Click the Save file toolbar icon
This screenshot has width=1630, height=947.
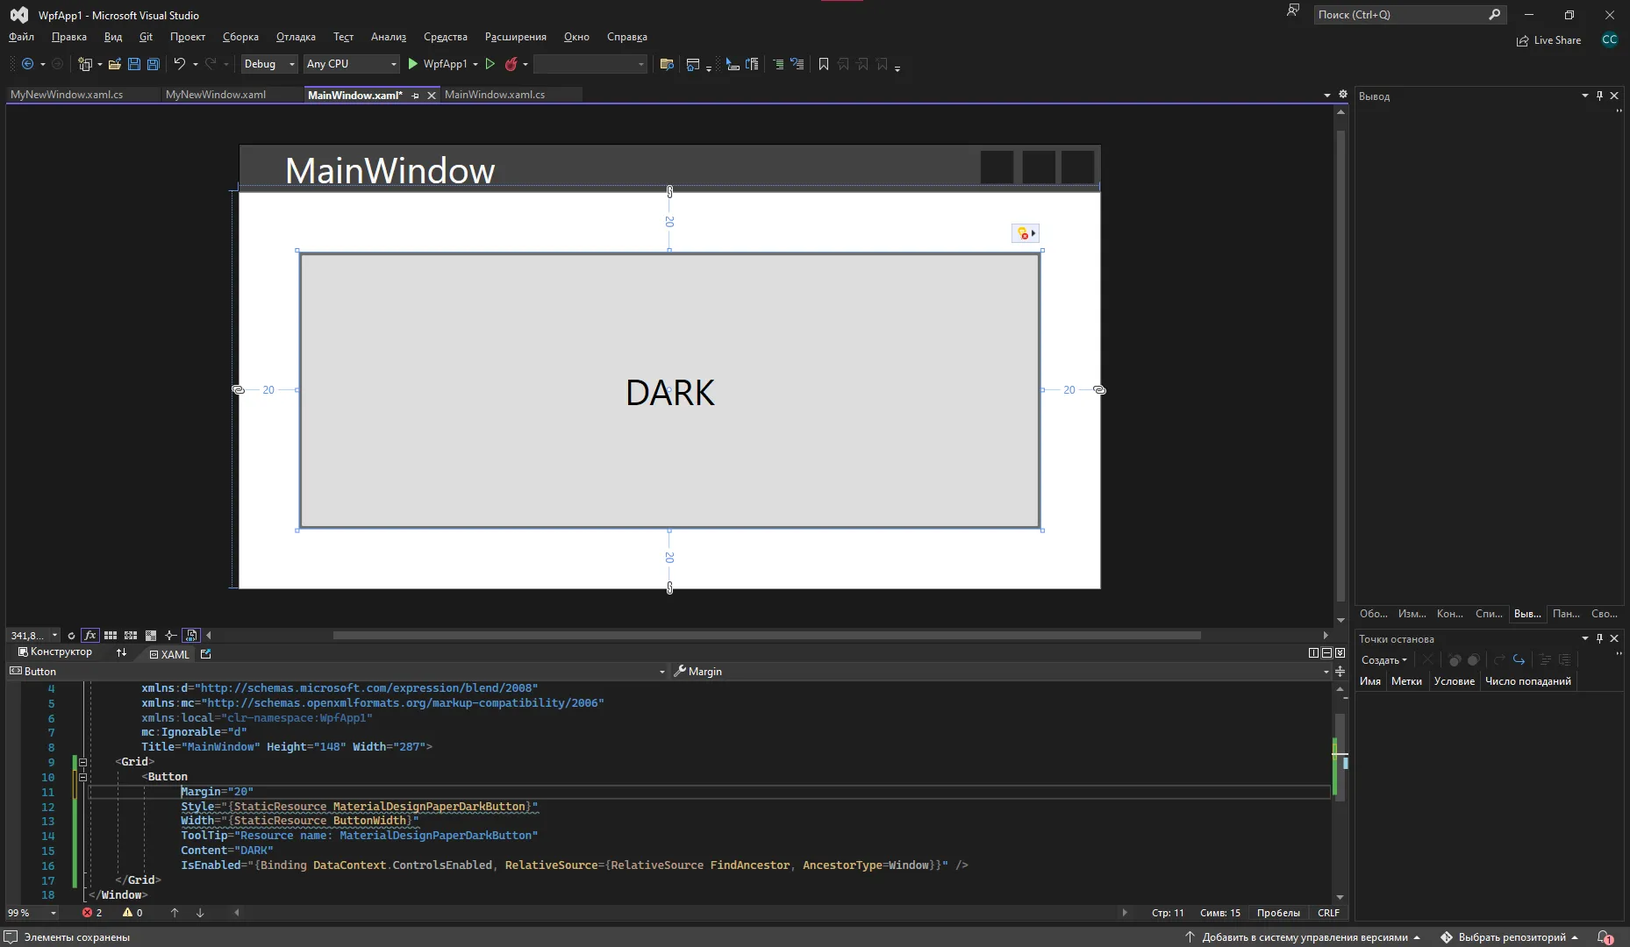point(134,64)
